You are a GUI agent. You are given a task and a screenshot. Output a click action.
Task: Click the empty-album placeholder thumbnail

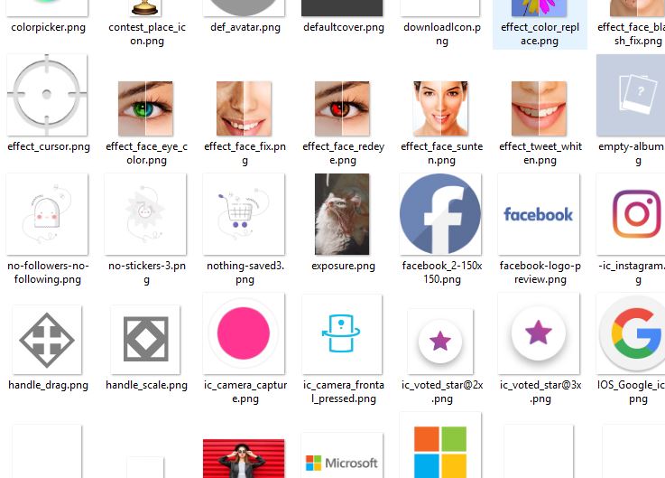click(x=631, y=95)
